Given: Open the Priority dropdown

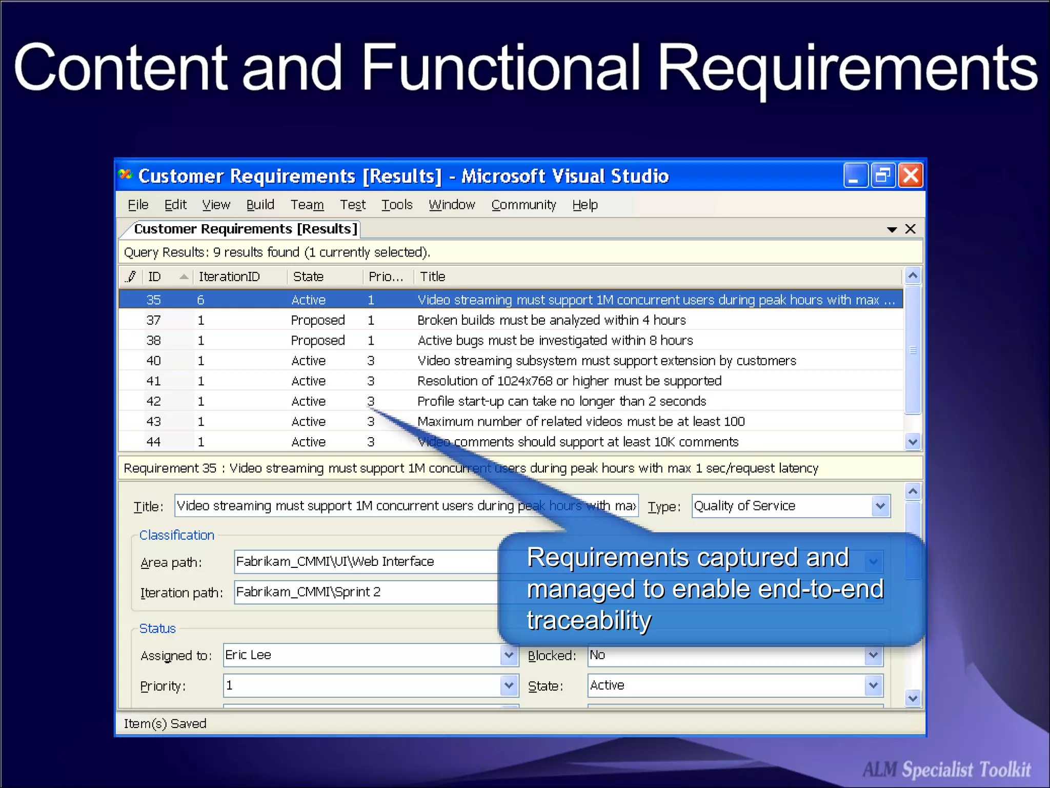Looking at the screenshot, I should click(508, 685).
